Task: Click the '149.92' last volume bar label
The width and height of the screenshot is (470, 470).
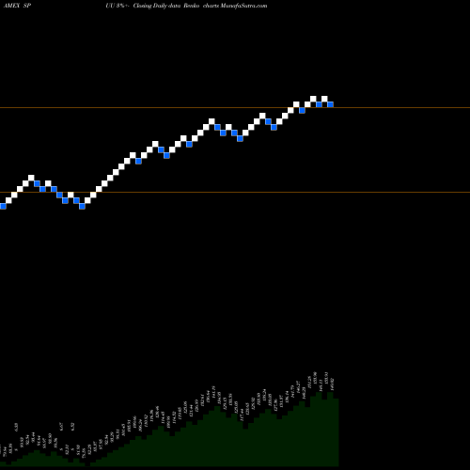Action: coord(332,384)
